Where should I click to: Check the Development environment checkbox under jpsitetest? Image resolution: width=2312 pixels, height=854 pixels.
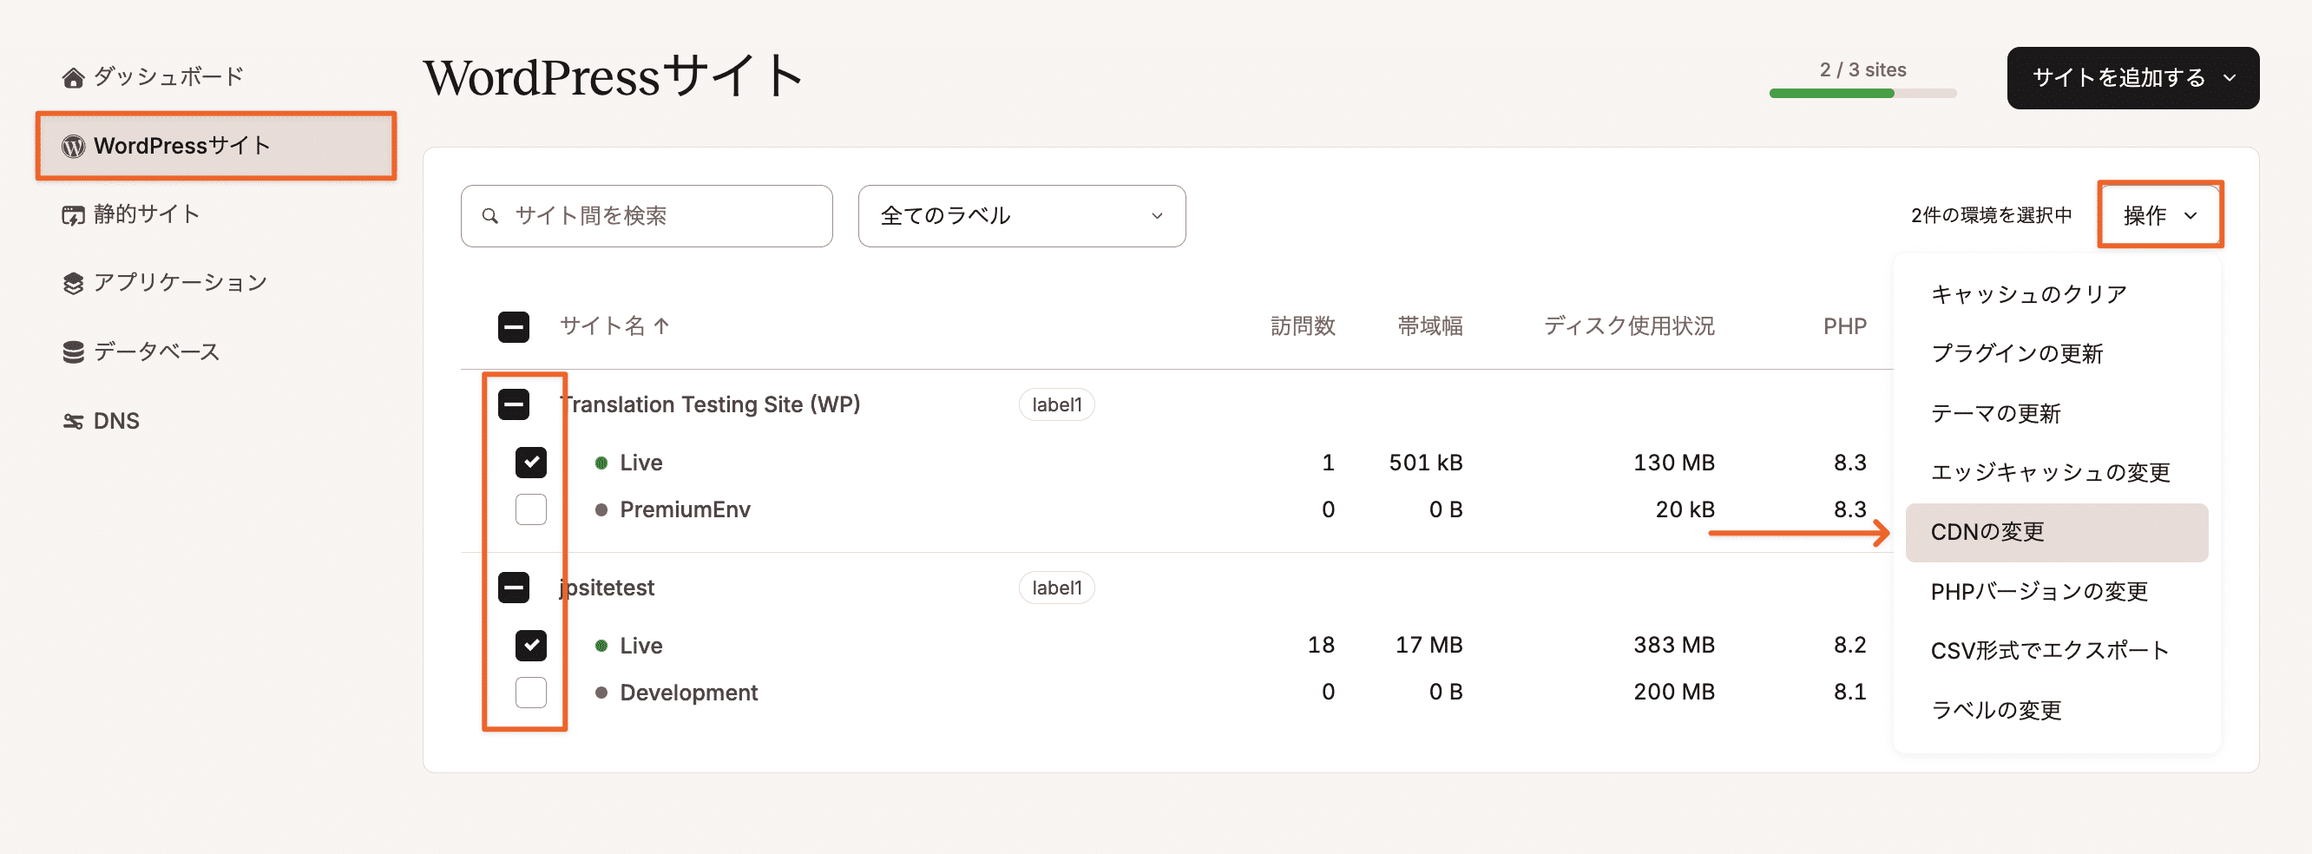(x=530, y=693)
